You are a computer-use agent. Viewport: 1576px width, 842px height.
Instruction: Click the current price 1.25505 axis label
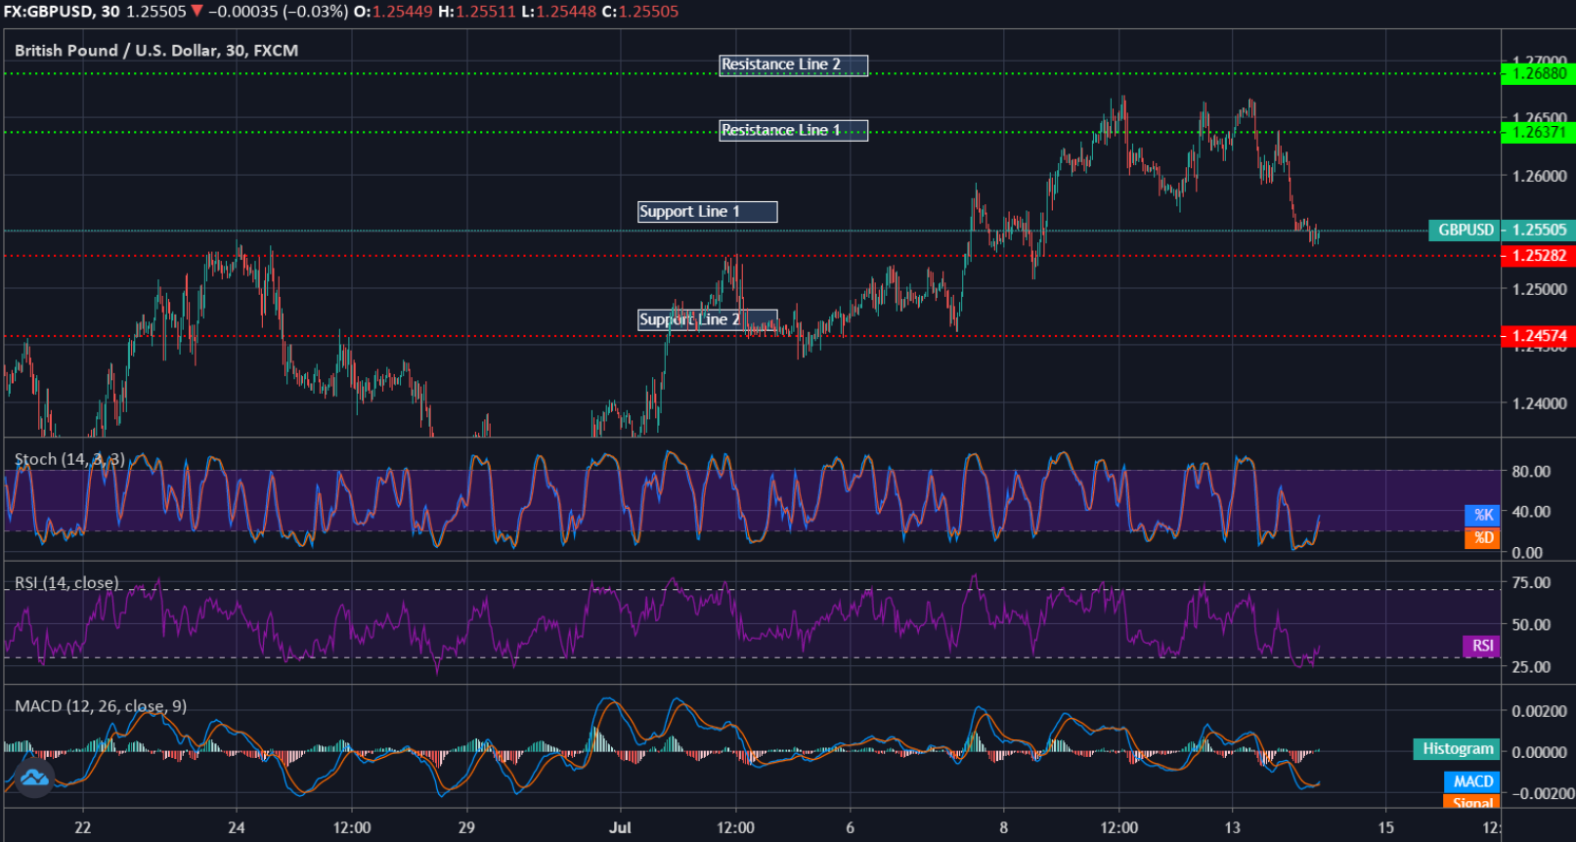(x=1539, y=230)
